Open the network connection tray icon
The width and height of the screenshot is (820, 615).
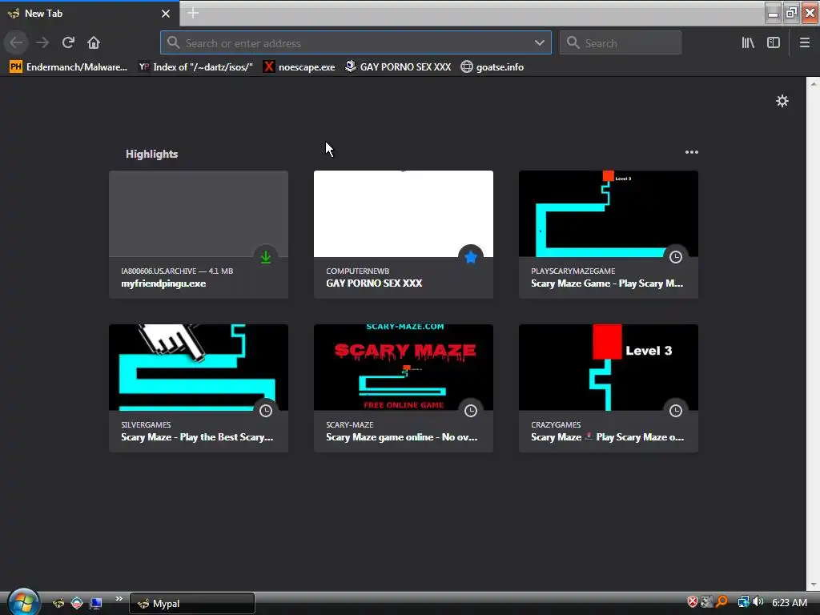[743, 602]
